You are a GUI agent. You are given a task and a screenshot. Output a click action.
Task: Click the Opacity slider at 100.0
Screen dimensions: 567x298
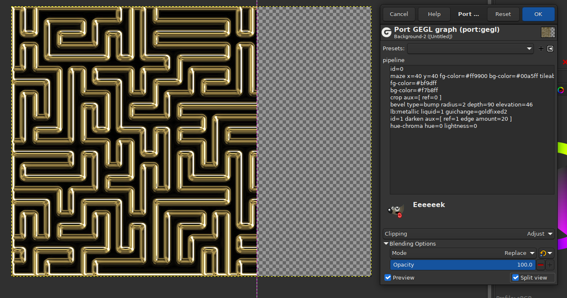(x=463, y=265)
